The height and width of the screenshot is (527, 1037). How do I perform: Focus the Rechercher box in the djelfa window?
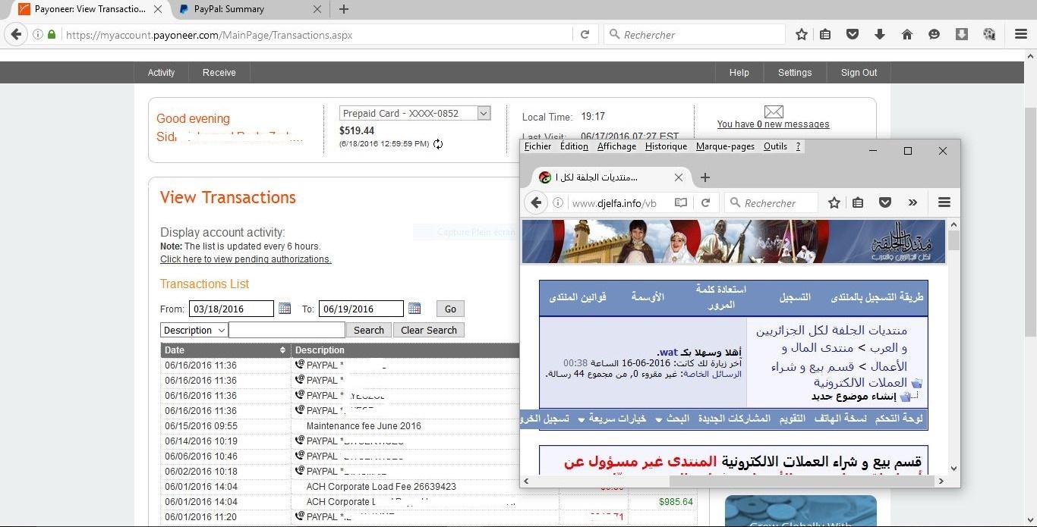coord(771,203)
